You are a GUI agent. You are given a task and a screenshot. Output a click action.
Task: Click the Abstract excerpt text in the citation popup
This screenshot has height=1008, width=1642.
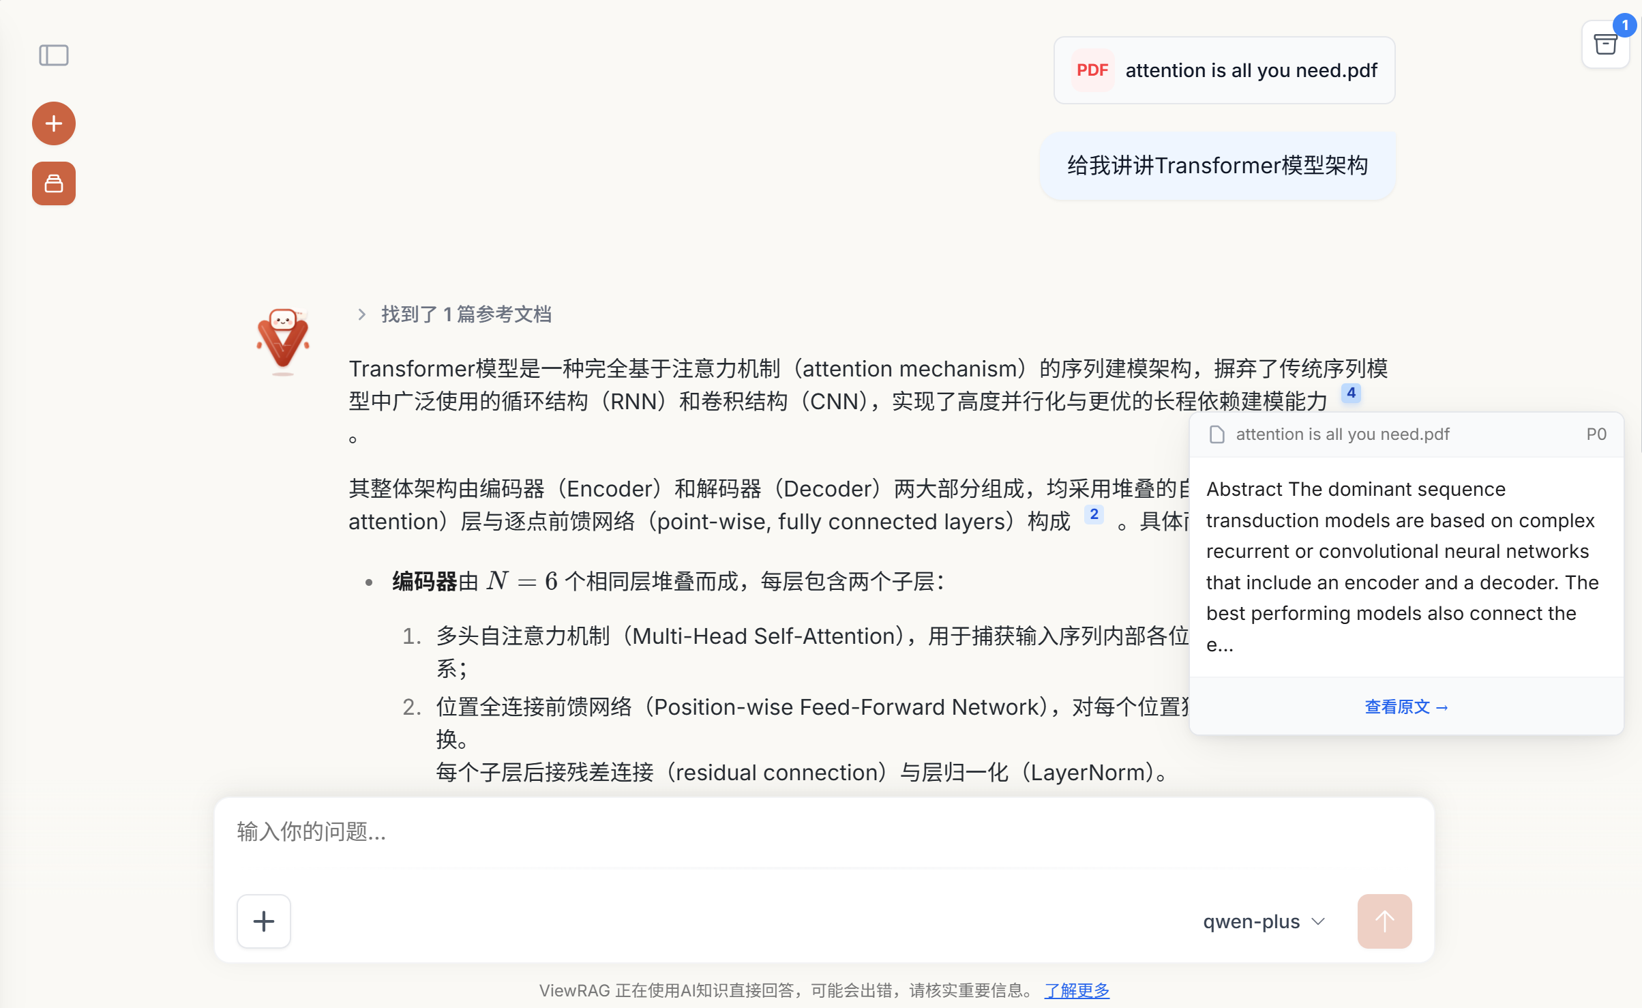coord(1402,566)
